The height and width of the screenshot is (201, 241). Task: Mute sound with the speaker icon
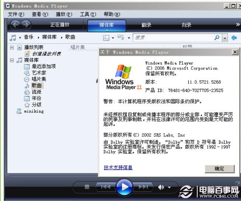(161, 187)
